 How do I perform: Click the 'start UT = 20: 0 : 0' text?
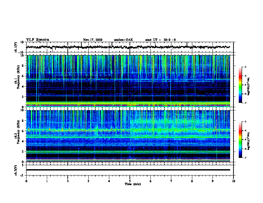[x=160, y=40]
